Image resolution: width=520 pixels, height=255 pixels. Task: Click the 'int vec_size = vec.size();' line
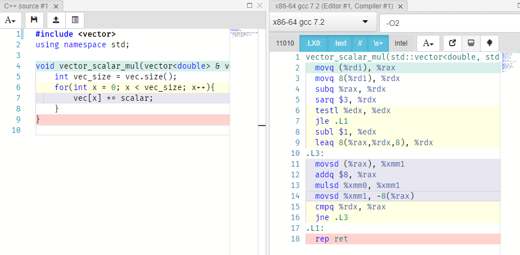(x=116, y=77)
